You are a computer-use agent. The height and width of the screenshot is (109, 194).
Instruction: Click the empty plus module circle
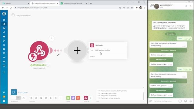77,51
